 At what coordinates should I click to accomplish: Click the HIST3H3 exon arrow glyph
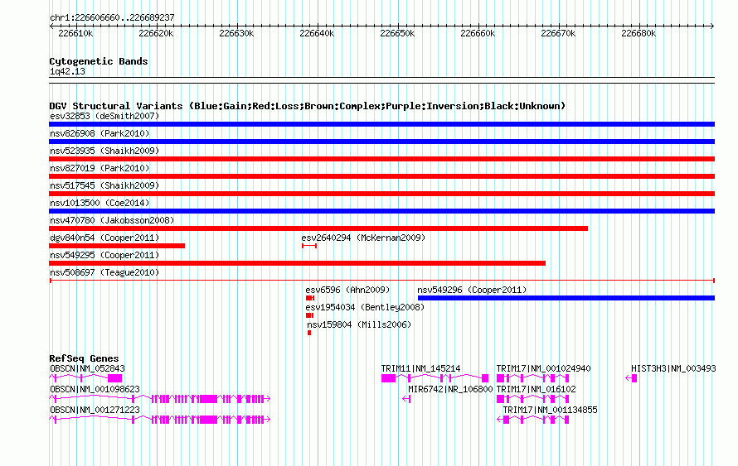click(631, 378)
